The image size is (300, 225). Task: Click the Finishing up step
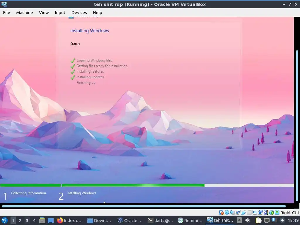point(86,82)
